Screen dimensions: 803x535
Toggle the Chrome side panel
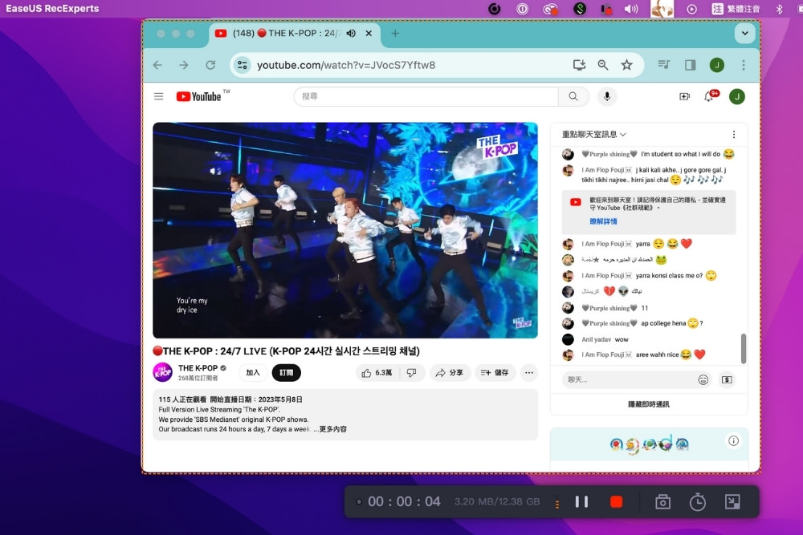691,64
